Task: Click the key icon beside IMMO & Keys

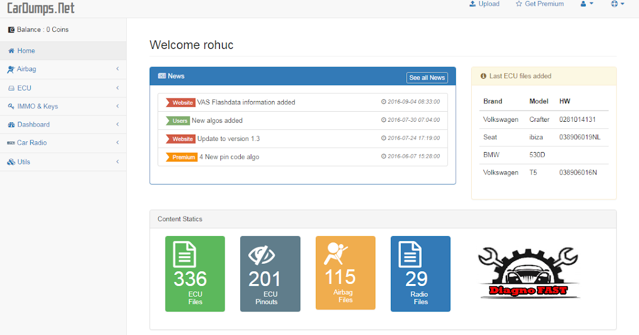Action: (11, 106)
